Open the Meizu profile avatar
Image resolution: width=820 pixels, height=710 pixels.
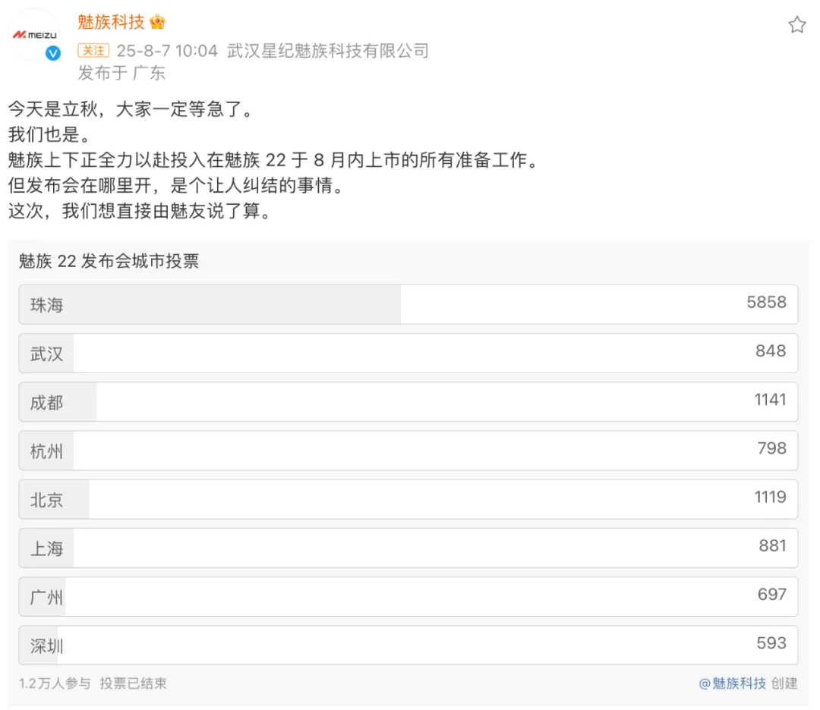(x=34, y=34)
